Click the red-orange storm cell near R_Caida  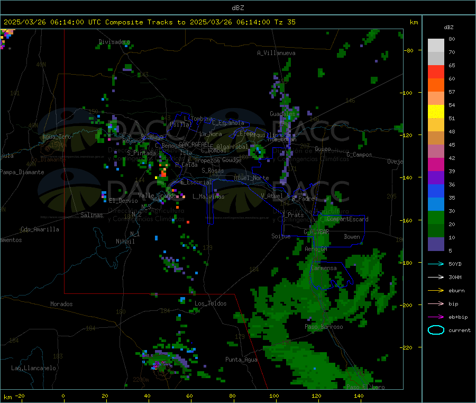tap(163, 173)
